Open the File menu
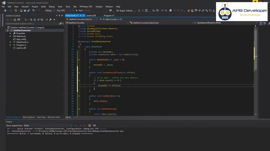Screen dimensions: 270x151 (3, 7)
